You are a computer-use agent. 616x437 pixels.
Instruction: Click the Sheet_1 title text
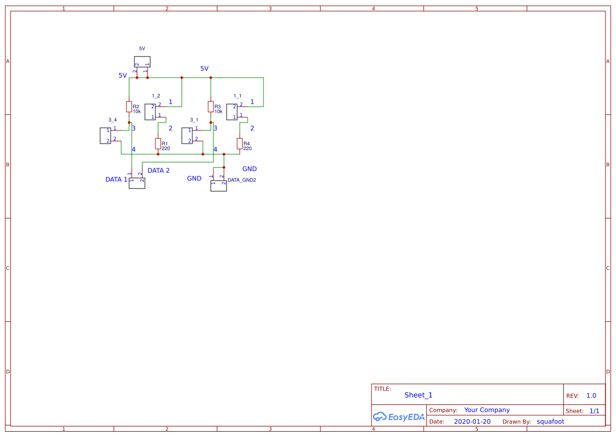418,395
